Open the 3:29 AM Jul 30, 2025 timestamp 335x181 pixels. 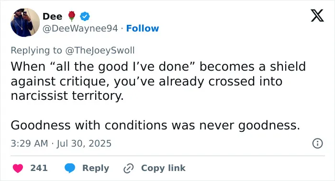point(61,143)
